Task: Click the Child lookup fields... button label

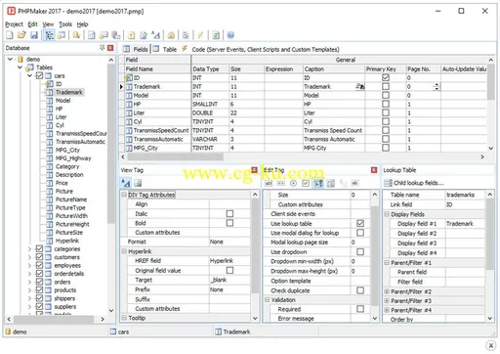Action: (x=418, y=183)
